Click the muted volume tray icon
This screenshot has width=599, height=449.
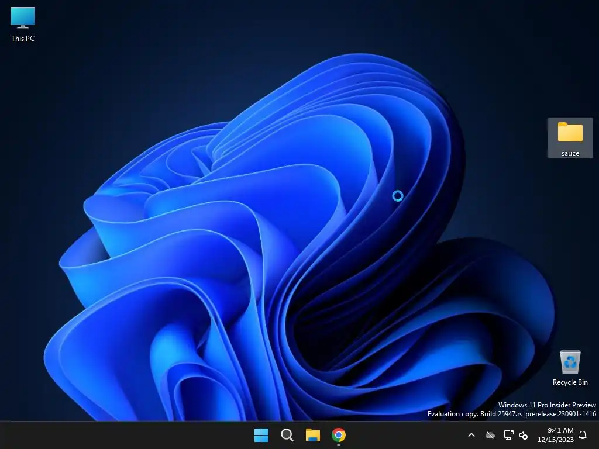click(524, 435)
